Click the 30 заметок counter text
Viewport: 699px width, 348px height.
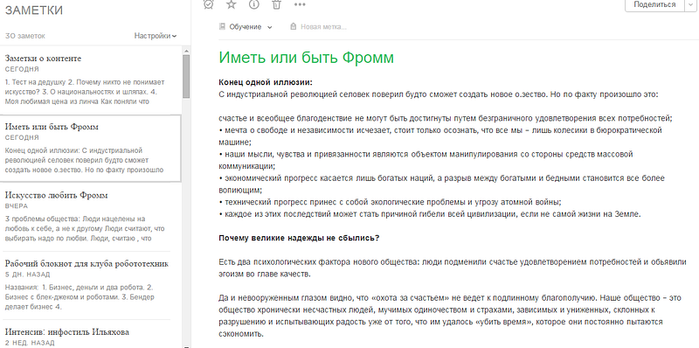click(x=25, y=36)
